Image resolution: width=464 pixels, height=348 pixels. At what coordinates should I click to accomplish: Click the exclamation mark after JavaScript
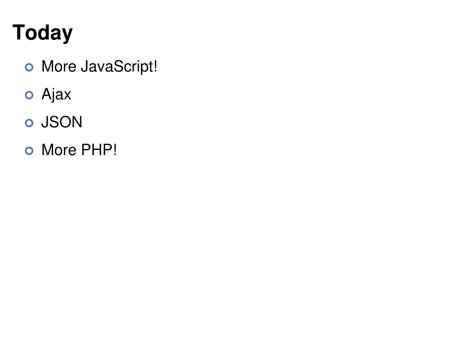(156, 66)
